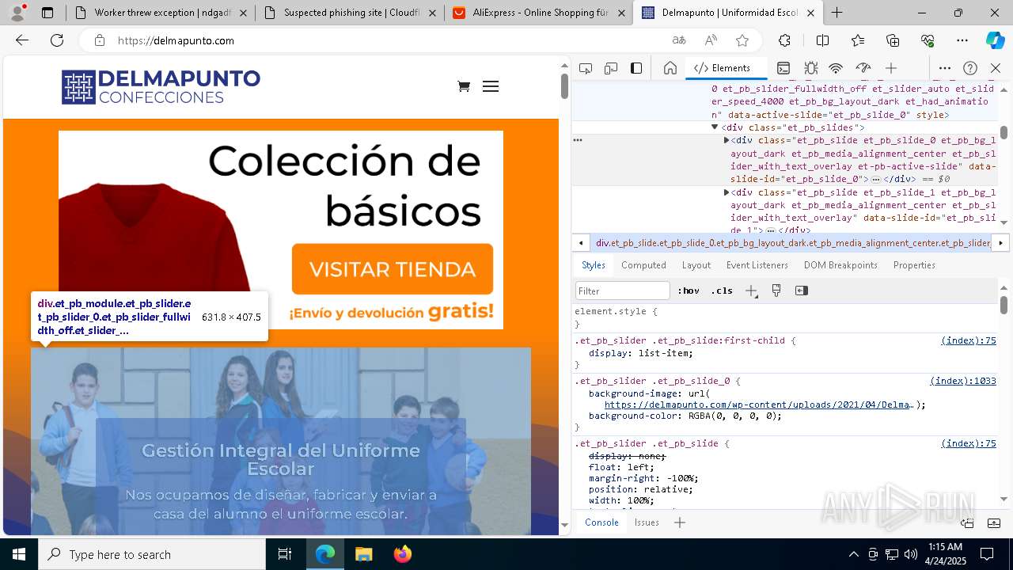Switch to Issues tab in bottom drawer
This screenshot has height=570, width=1013.
[647, 522]
